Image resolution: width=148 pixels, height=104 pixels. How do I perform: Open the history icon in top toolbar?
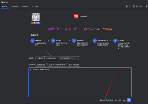coord(130,6)
